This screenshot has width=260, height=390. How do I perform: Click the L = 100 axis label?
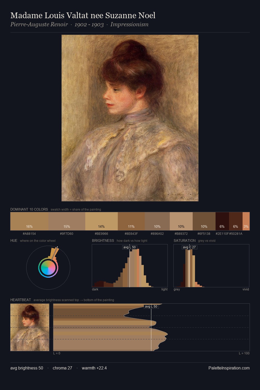[x=244, y=353]
